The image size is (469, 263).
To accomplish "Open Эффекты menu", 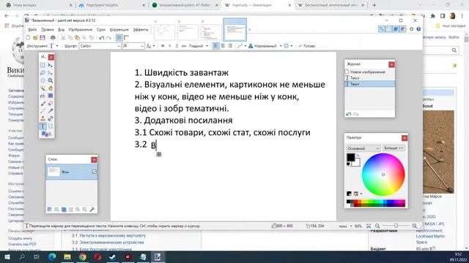I will (x=141, y=29).
